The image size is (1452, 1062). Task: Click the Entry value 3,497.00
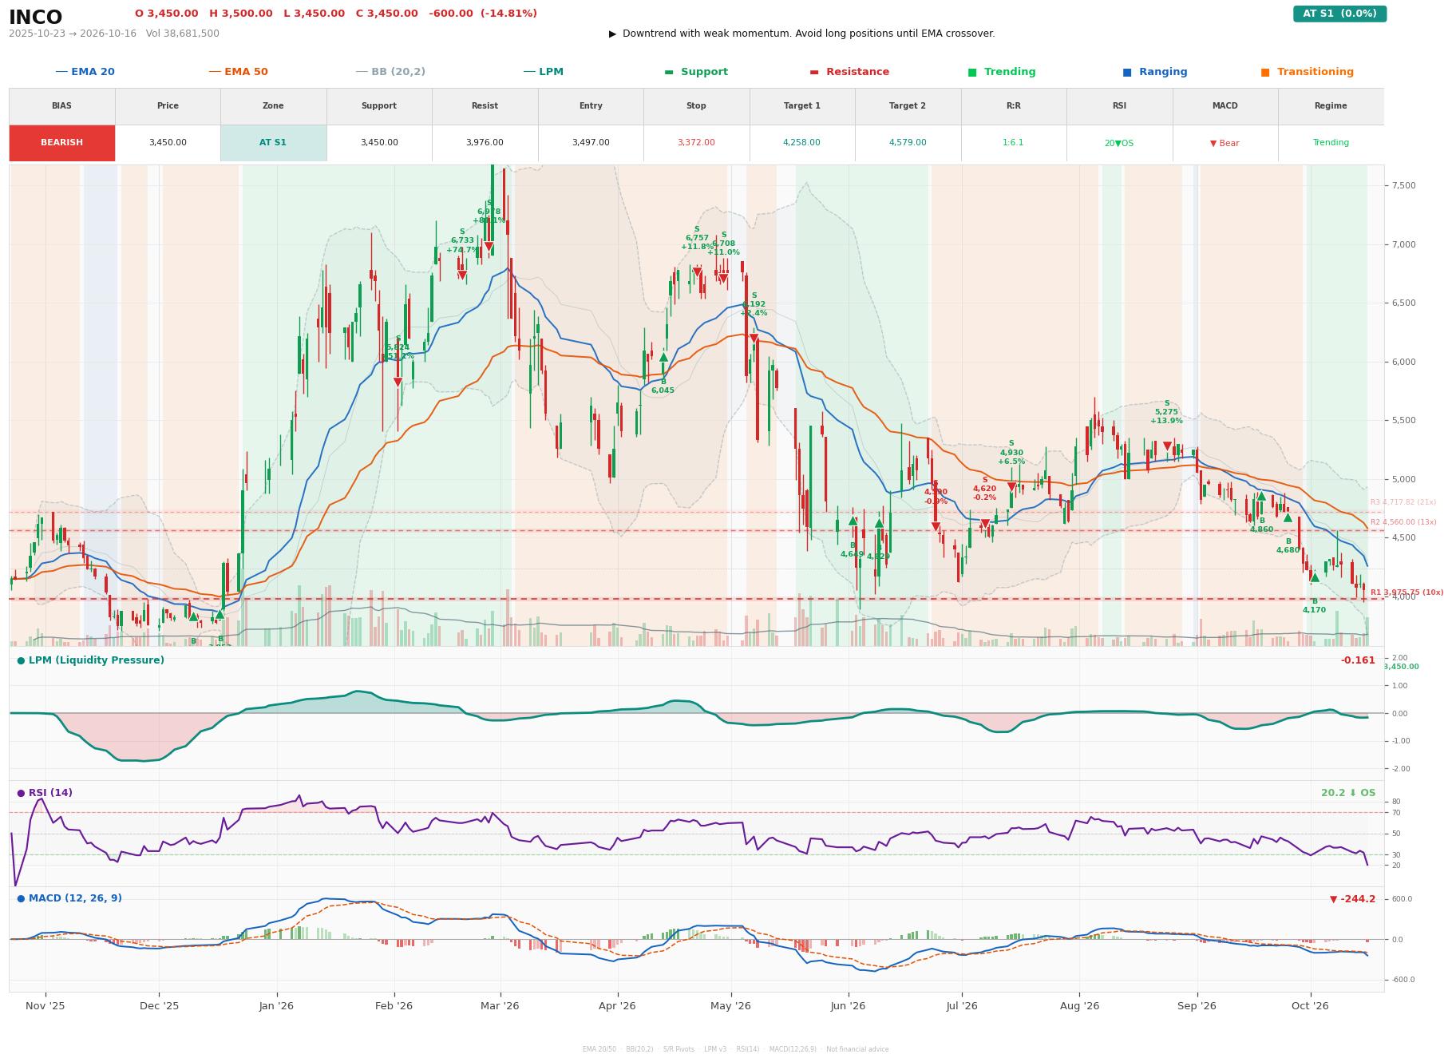point(591,143)
